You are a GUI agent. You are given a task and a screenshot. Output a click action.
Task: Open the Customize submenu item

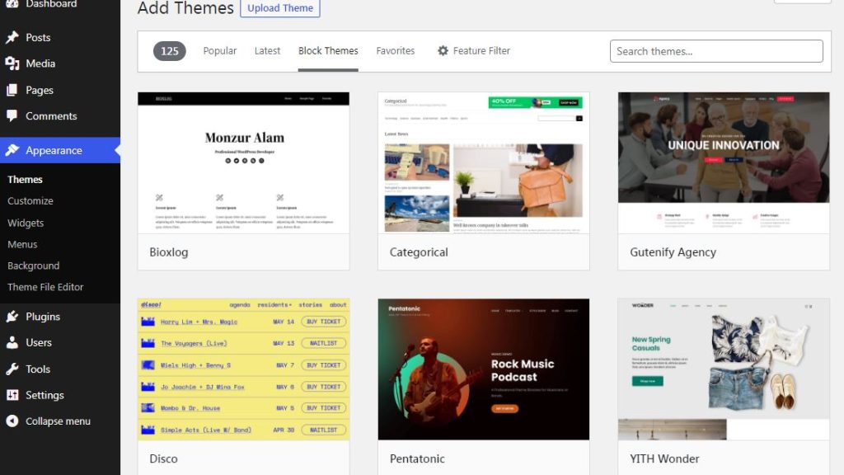click(x=30, y=201)
